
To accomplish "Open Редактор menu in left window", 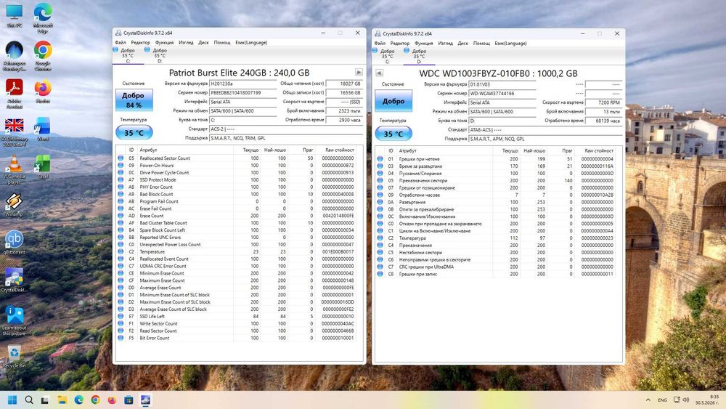I will [140, 42].
